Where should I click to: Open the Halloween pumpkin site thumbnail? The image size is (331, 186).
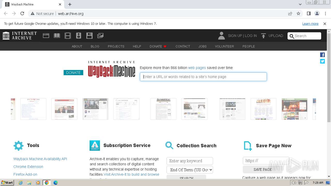coord(295,109)
